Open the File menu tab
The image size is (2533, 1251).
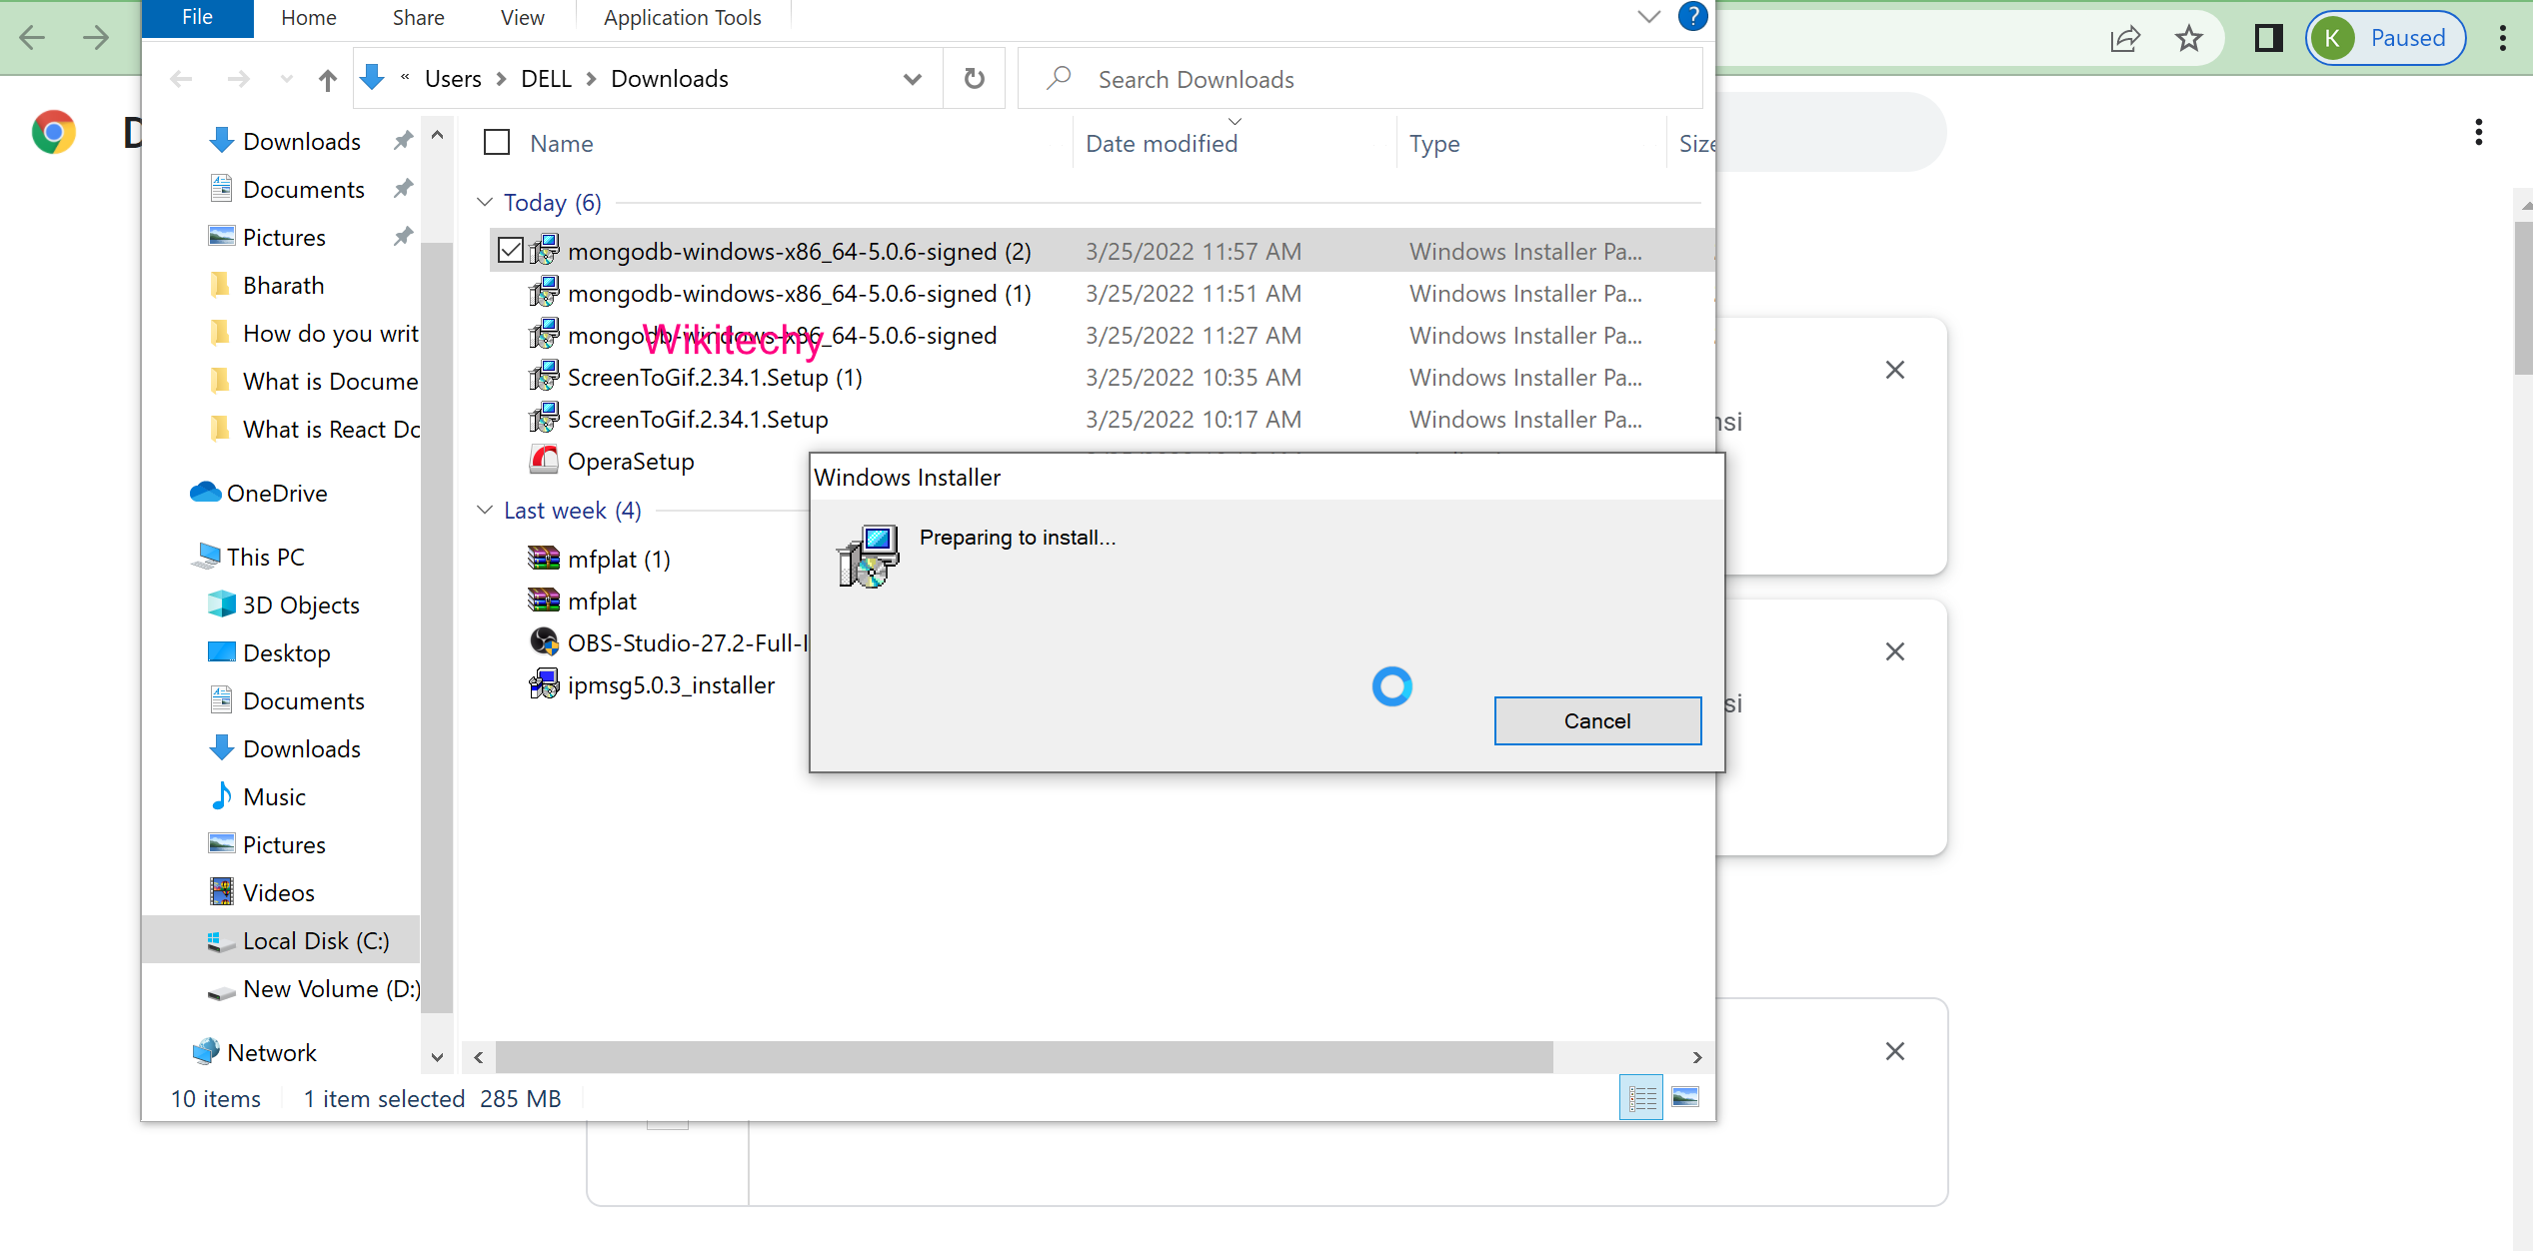(x=197, y=18)
